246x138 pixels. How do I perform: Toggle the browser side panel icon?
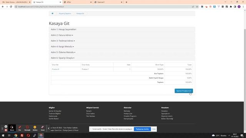[235, 7]
